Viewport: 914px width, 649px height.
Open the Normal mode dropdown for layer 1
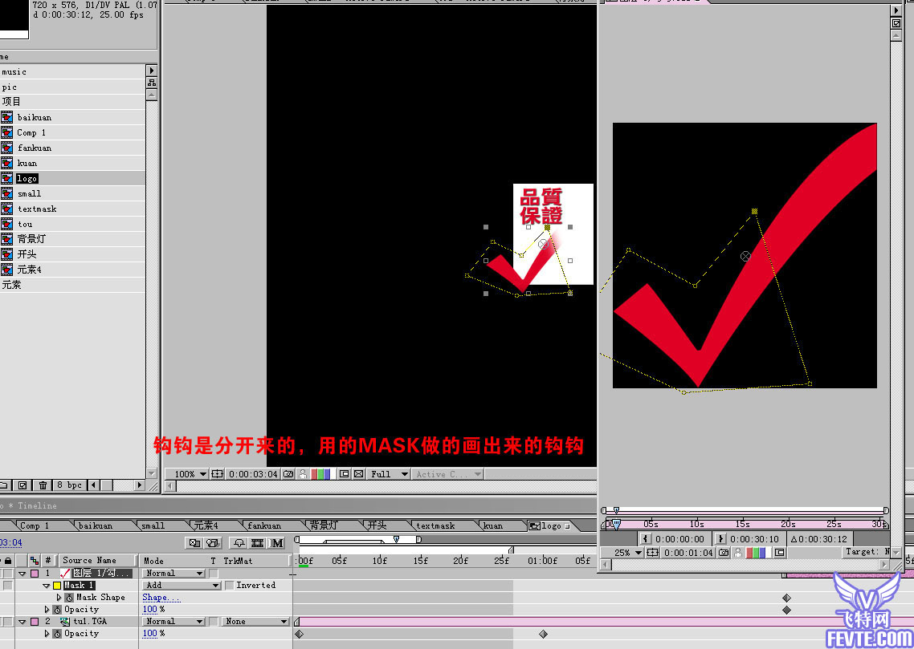coord(173,574)
